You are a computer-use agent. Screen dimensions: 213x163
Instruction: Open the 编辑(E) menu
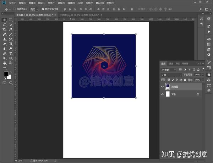click(x=23, y=3)
